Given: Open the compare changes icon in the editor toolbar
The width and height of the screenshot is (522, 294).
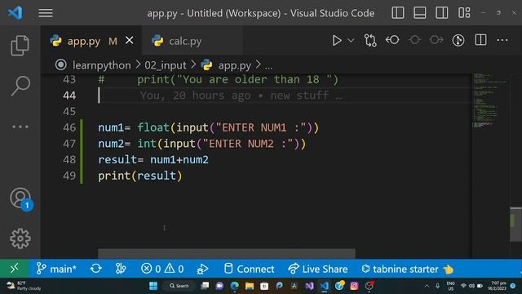Looking at the screenshot, I should [370, 40].
